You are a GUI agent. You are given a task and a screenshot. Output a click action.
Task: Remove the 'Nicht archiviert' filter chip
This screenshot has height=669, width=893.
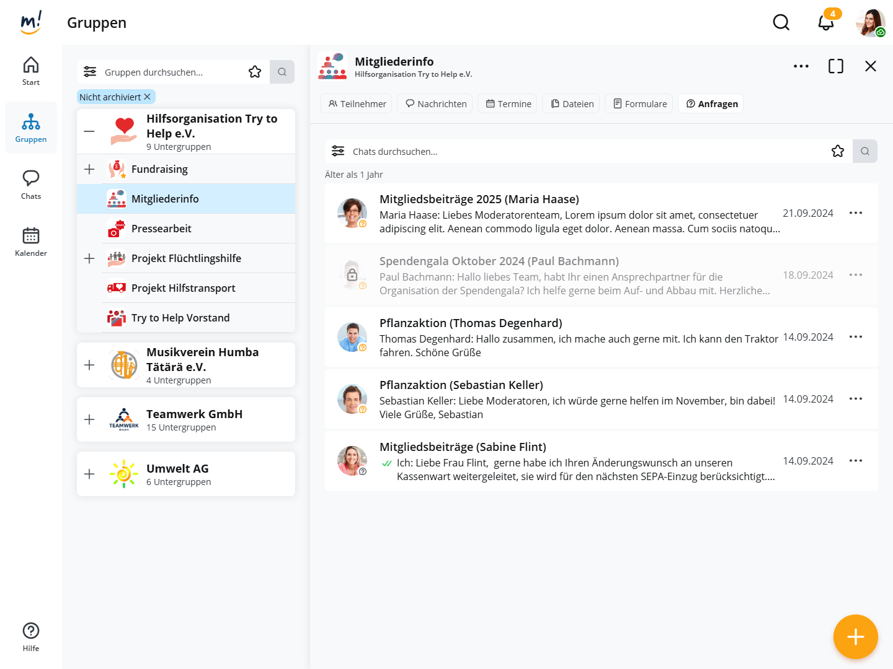pos(147,97)
